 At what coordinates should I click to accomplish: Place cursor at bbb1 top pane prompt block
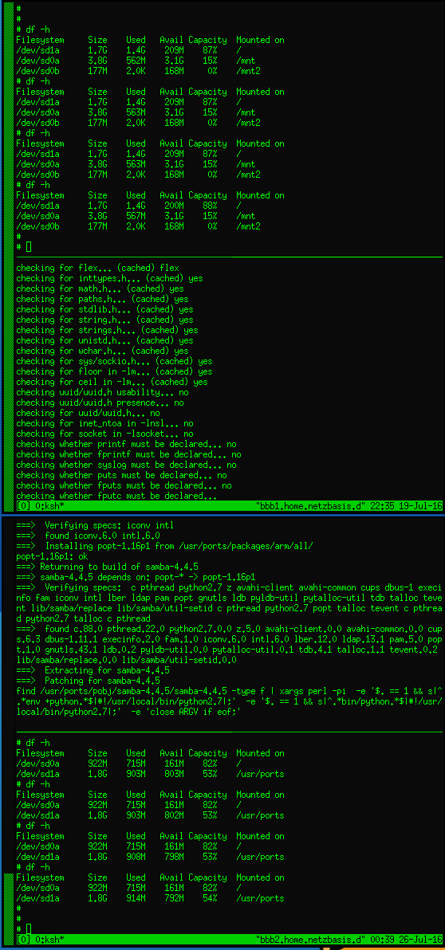29,246
